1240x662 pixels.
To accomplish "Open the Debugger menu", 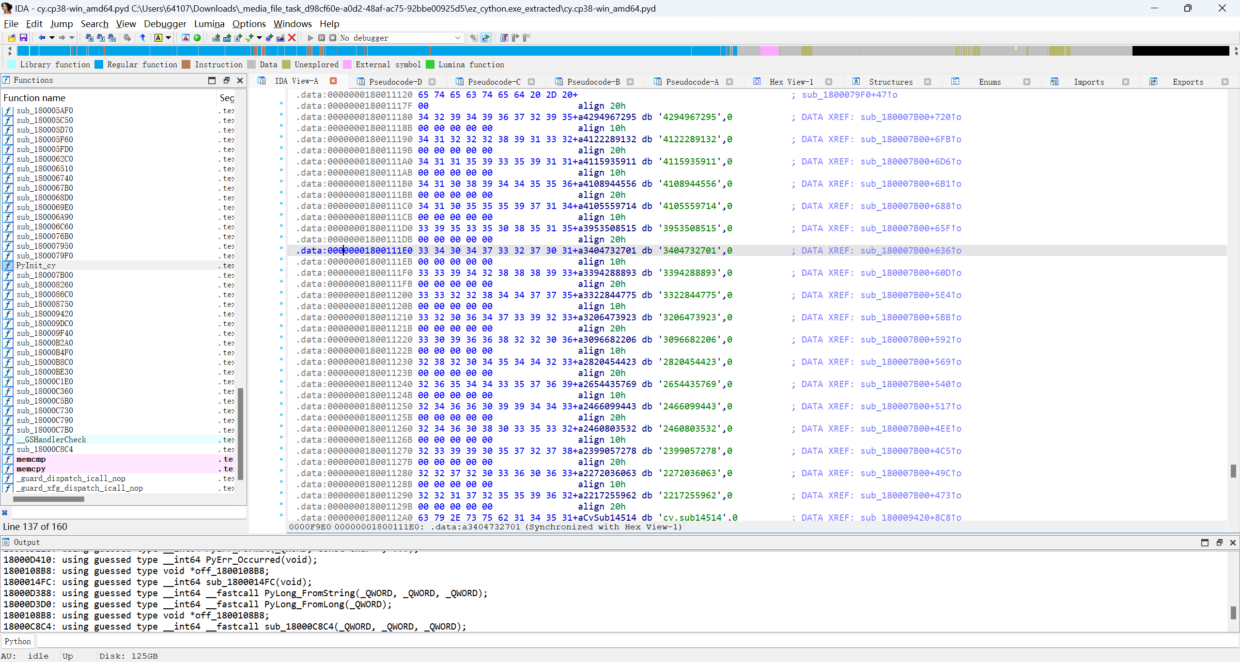I will (x=165, y=24).
